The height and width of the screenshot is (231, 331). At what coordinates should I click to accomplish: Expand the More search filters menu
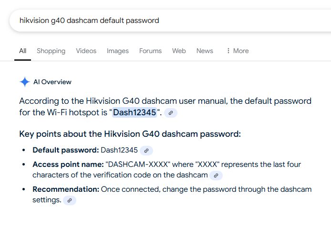click(237, 51)
